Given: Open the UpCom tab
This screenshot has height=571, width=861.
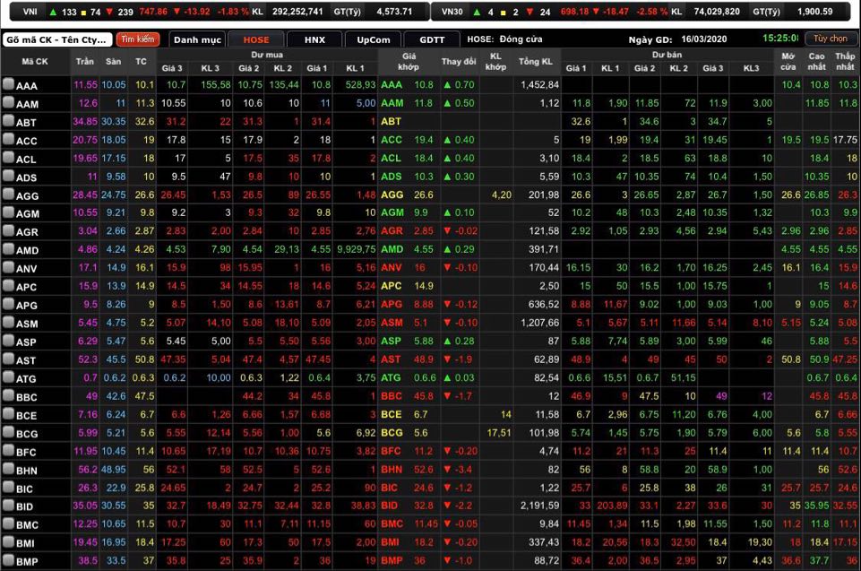Looking at the screenshot, I should pyautogui.click(x=374, y=39).
